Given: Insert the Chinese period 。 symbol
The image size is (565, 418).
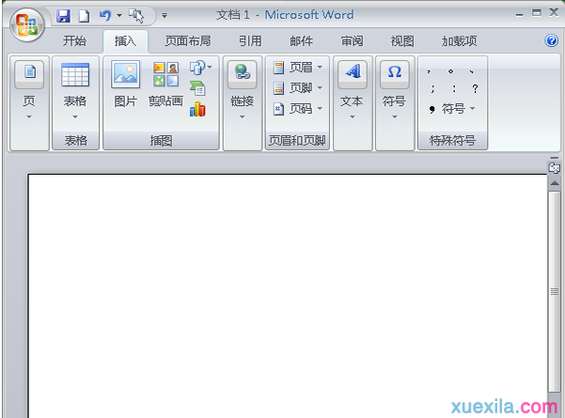Looking at the screenshot, I should (x=450, y=71).
